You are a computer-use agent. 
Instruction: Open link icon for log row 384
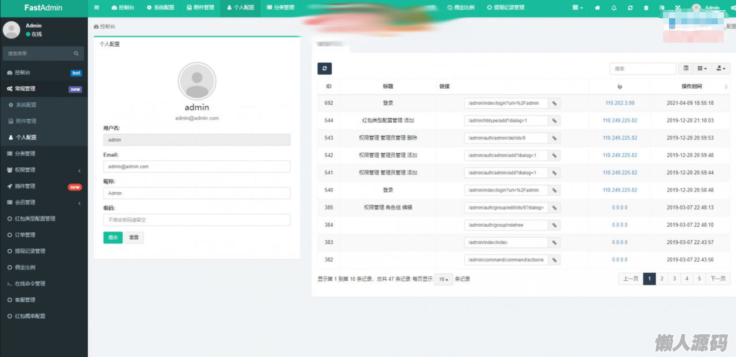point(554,225)
